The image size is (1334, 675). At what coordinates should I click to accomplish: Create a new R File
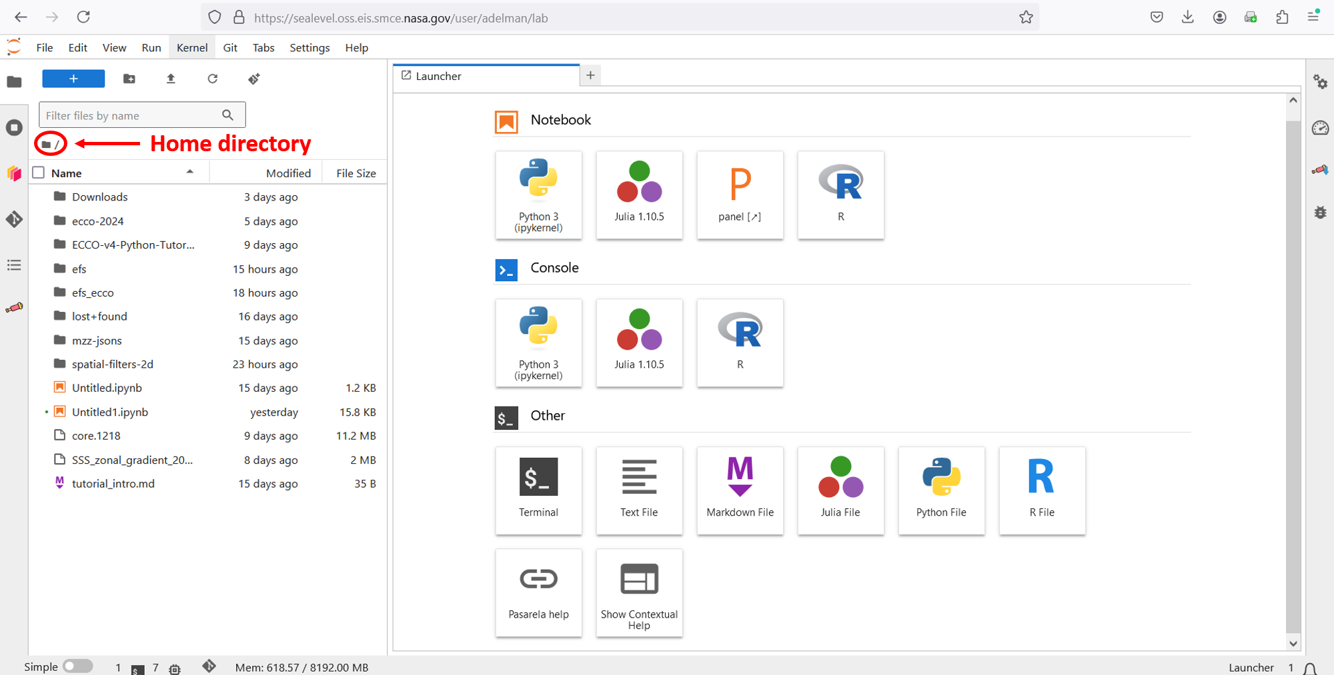tap(1042, 490)
